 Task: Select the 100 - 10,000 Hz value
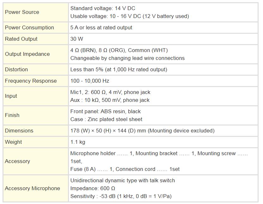coord(90,81)
